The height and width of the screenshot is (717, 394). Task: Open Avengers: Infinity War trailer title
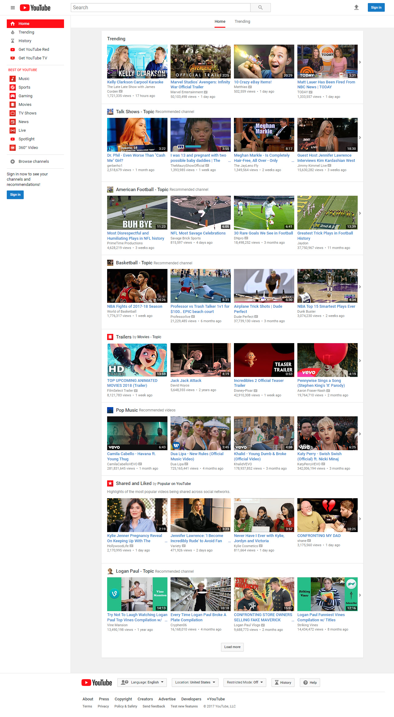pos(200,85)
